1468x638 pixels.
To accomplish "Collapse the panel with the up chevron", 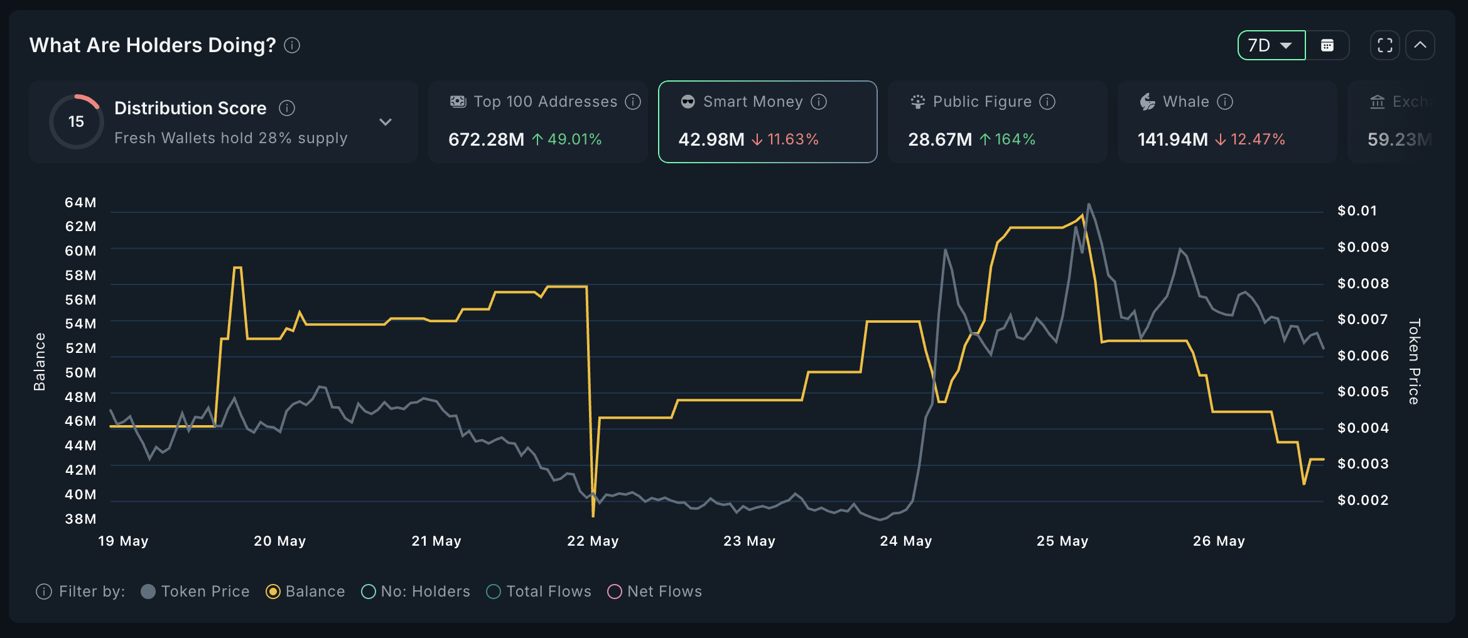I will 1420,45.
